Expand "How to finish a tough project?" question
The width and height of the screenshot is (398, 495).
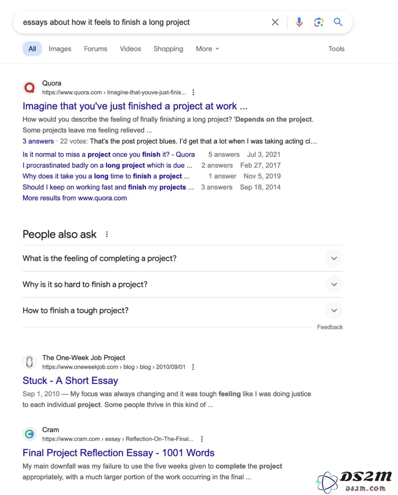tap(182, 311)
